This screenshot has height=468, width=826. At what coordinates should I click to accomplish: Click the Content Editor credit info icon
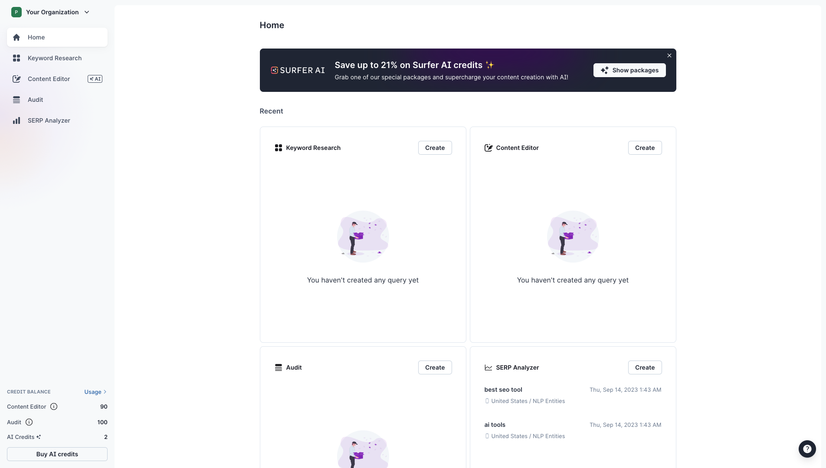point(54,406)
